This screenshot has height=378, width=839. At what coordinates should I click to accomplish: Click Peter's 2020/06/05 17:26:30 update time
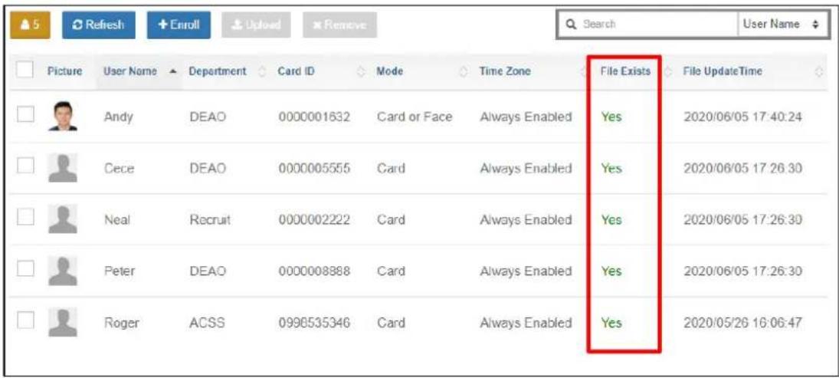[742, 271]
